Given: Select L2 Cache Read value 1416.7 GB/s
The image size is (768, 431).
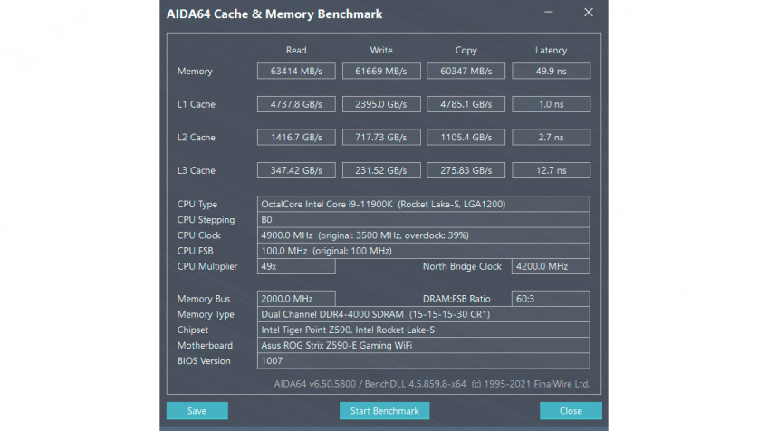Looking at the screenshot, I should point(296,137).
